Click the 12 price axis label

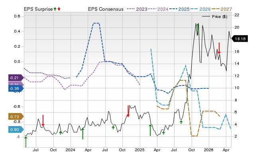(x=237, y=76)
